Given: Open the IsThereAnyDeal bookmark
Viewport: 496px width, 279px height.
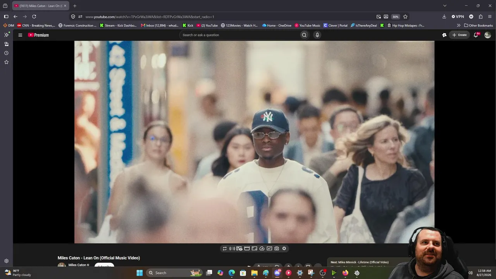Looking at the screenshot, I should coord(364,26).
